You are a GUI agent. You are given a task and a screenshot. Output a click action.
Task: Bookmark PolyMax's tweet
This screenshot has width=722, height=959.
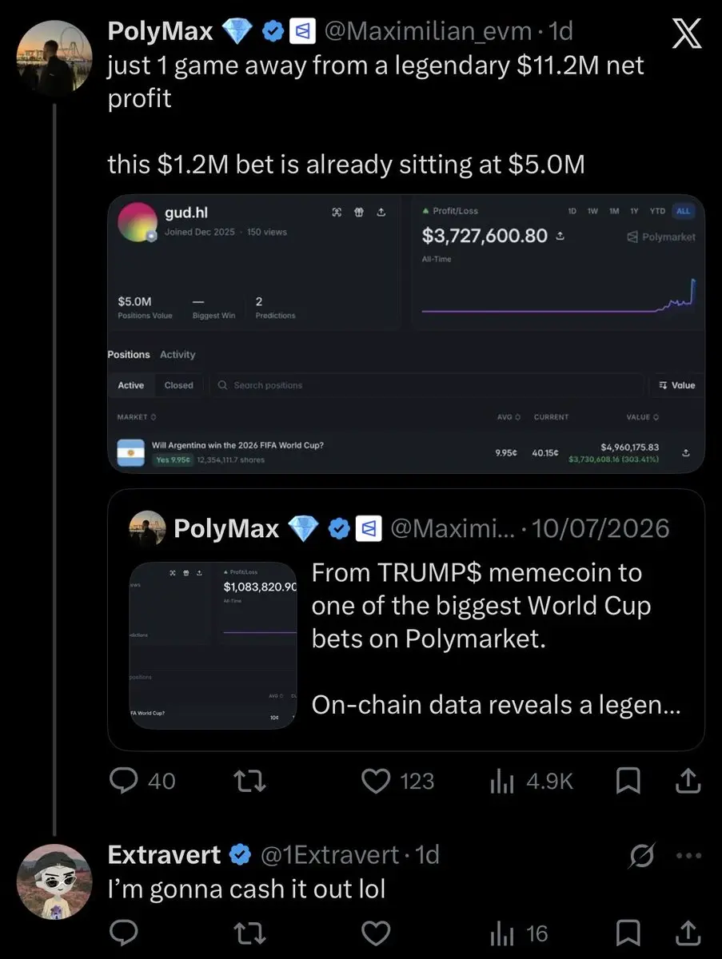pyautogui.click(x=628, y=781)
